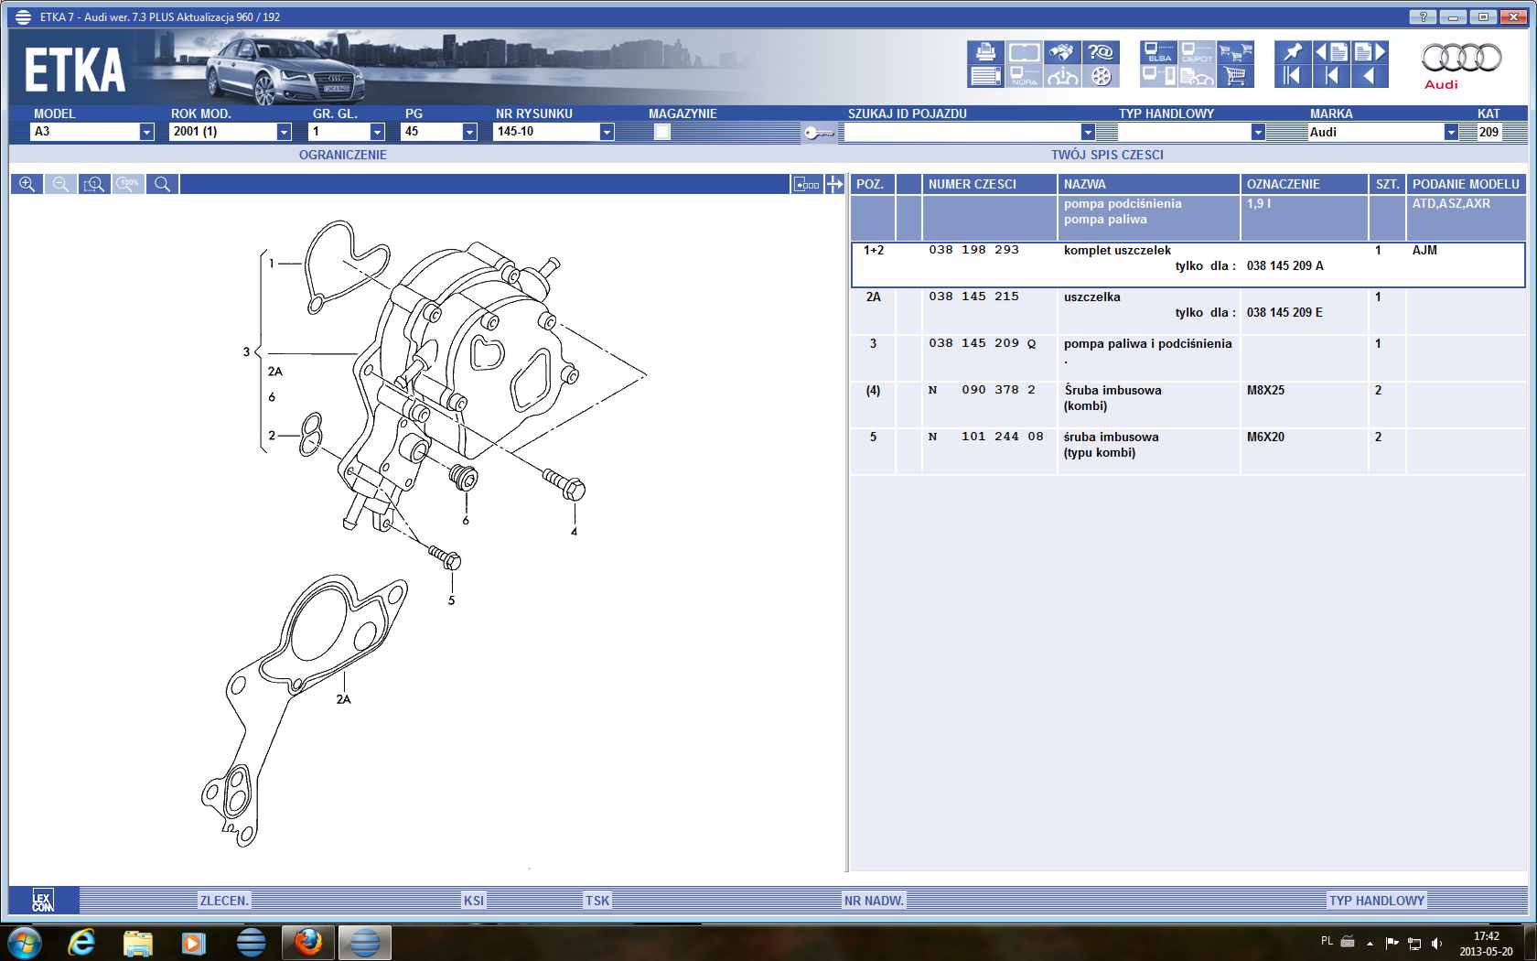Zoom out of the parts drawing
Image resolution: width=1537 pixels, height=961 pixels.
(60, 184)
